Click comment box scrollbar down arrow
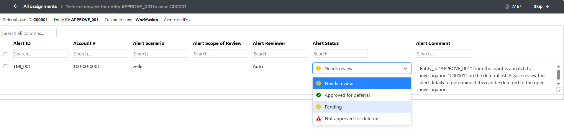Screen dimensions: 564x134 point(558,84)
